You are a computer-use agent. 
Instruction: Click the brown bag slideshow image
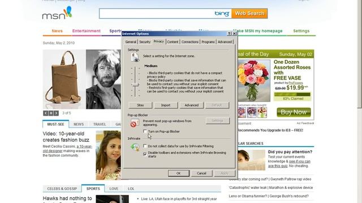pos(64,79)
